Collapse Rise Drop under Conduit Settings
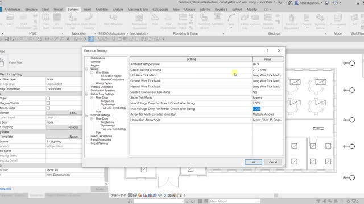This screenshot has width=364, height=204. pos(92,118)
